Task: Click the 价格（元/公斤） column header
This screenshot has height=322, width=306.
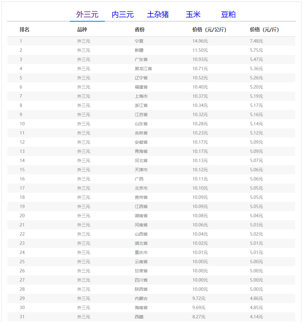Action: (x=209, y=30)
